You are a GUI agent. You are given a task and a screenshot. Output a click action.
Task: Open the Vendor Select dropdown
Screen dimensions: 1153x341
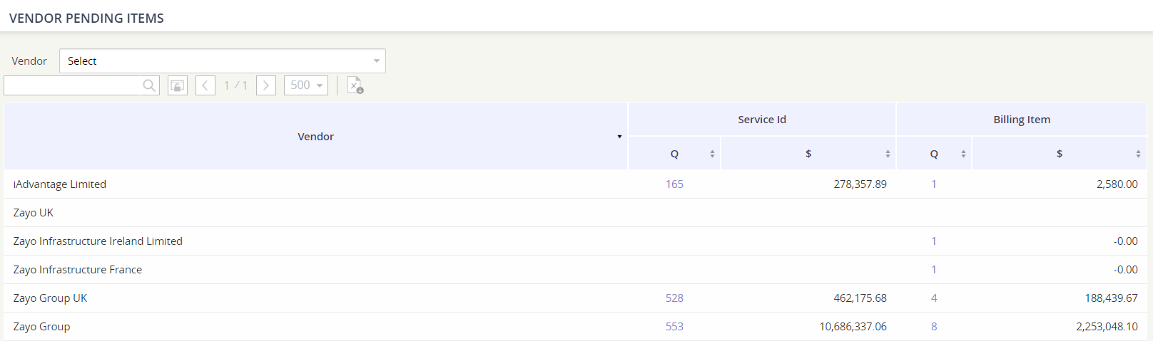pyautogui.click(x=223, y=61)
